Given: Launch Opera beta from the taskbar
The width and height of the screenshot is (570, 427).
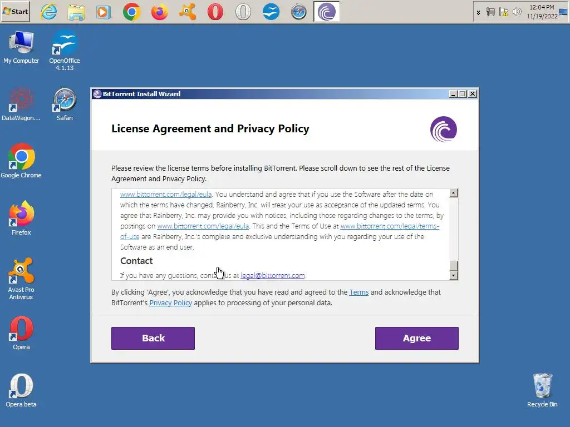Looking at the screenshot, I should click(243, 12).
